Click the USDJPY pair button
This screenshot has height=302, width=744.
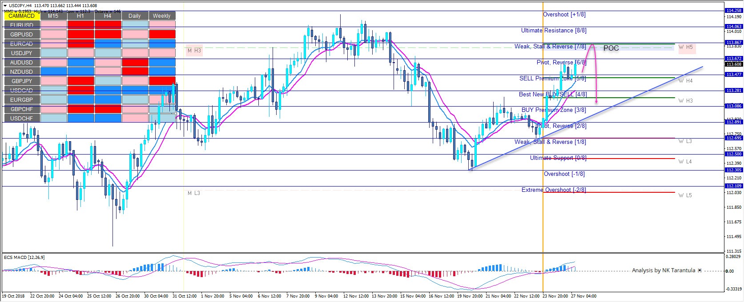21,53
